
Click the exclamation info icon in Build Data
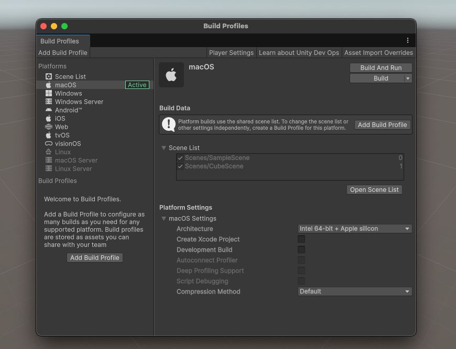(169, 125)
